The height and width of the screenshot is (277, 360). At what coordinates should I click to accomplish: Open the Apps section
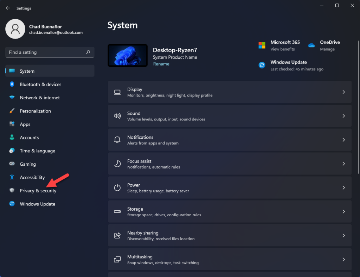point(50,124)
